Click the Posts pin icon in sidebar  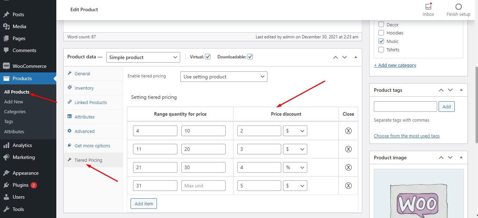[x=6, y=14]
